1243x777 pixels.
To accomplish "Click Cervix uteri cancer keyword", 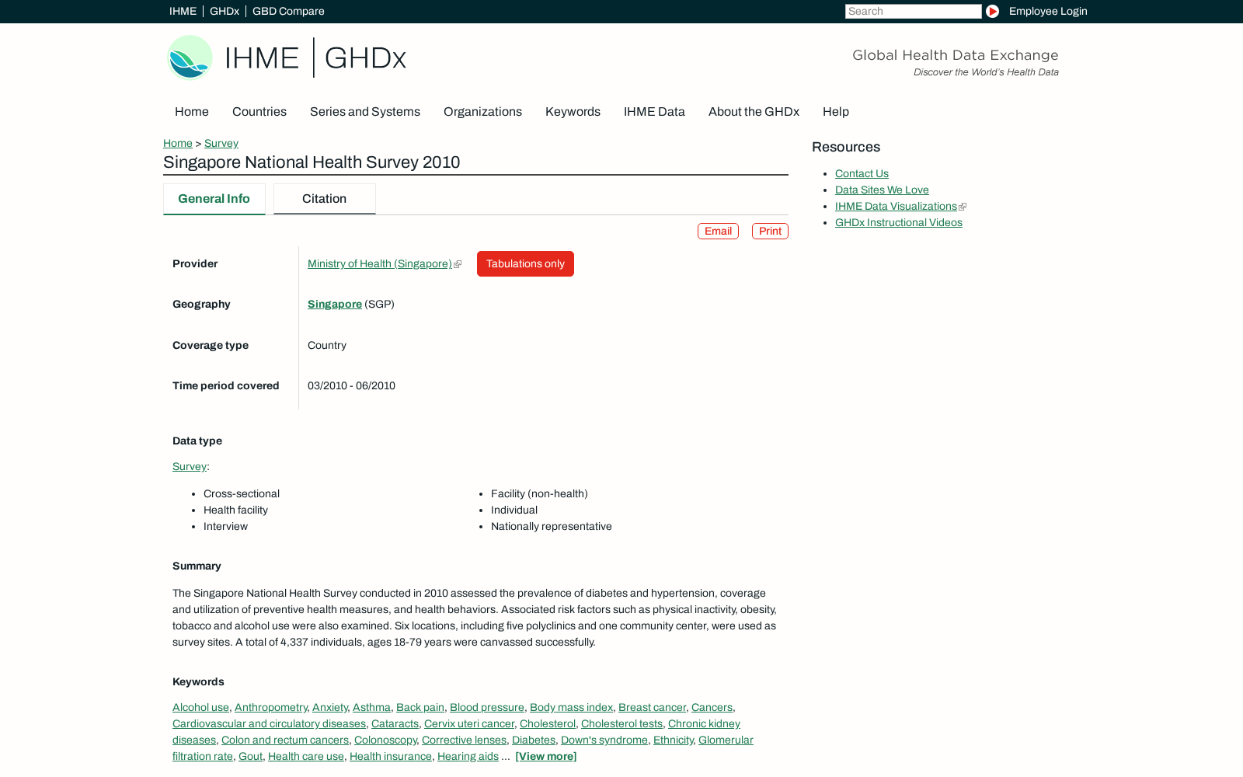I will click(x=469, y=723).
